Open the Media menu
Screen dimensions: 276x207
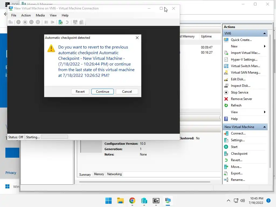pyautogui.click(x=40, y=15)
